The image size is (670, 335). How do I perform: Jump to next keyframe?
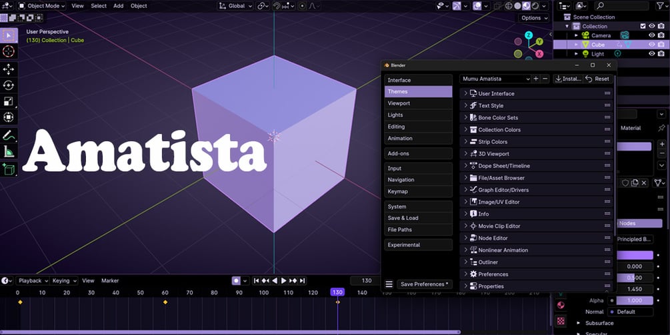click(x=293, y=280)
